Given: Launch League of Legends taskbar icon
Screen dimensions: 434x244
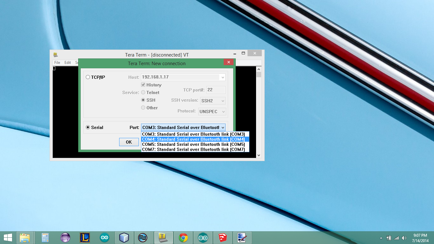Looking at the screenshot, I should pos(85,238).
